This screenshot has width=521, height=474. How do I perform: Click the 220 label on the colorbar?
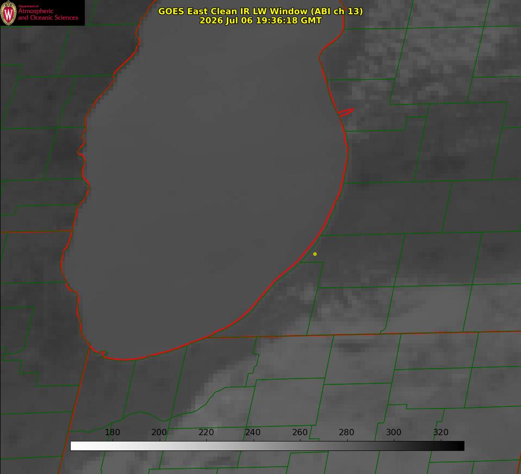(x=206, y=432)
